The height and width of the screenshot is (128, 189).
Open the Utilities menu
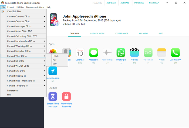pos(20,7)
